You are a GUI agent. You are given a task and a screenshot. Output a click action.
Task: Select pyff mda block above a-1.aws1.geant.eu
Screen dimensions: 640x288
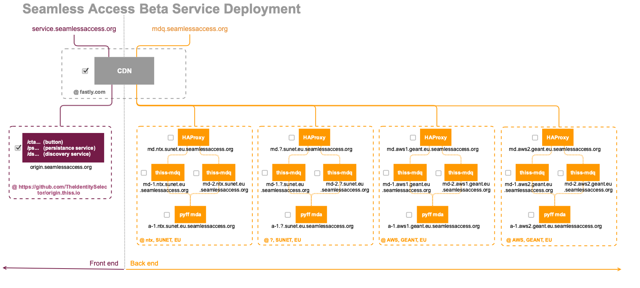tap(433, 214)
